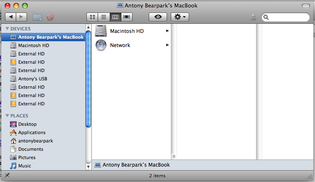315x182 pixels.
Task: Switch to Cover Flow view
Action: (x=127, y=17)
